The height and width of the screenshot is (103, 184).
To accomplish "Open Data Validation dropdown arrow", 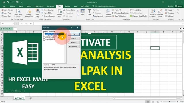I will (127, 16).
